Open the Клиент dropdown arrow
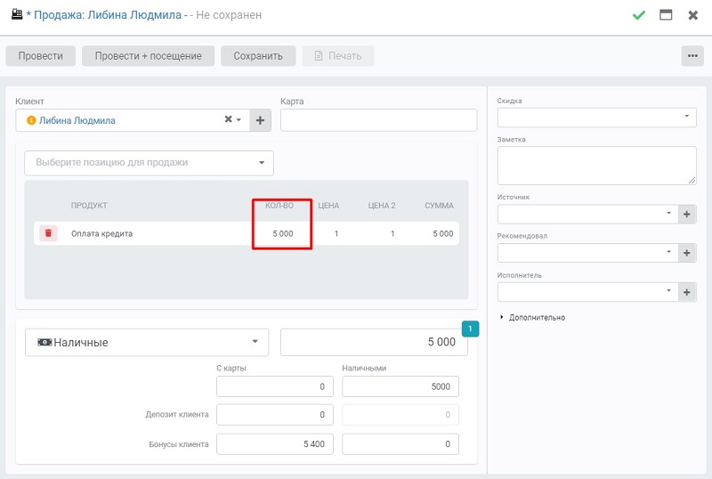 click(x=239, y=120)
